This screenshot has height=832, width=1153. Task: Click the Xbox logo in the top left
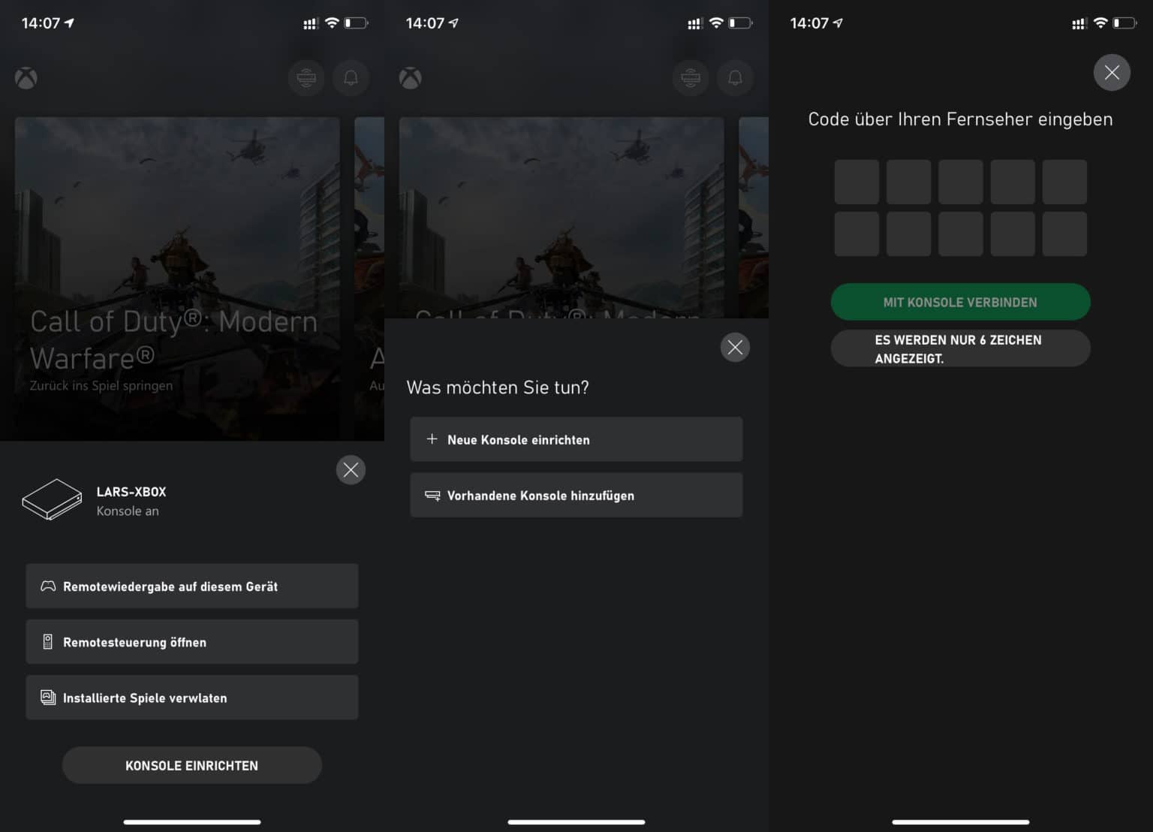(x=26, y=78)
